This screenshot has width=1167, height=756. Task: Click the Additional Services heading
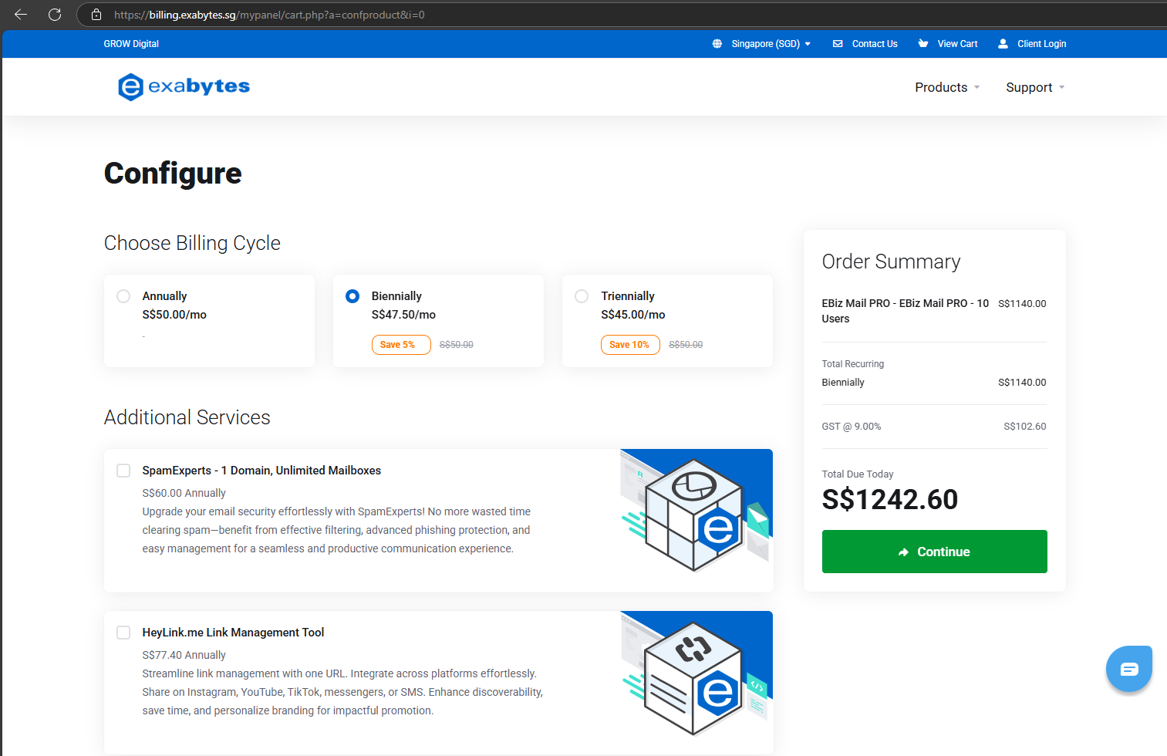pyautogui.click(x=187, y=417)
